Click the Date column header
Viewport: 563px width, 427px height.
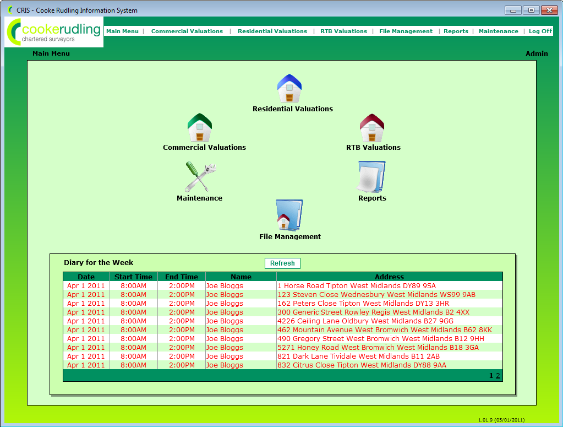(x=86, y=277)
